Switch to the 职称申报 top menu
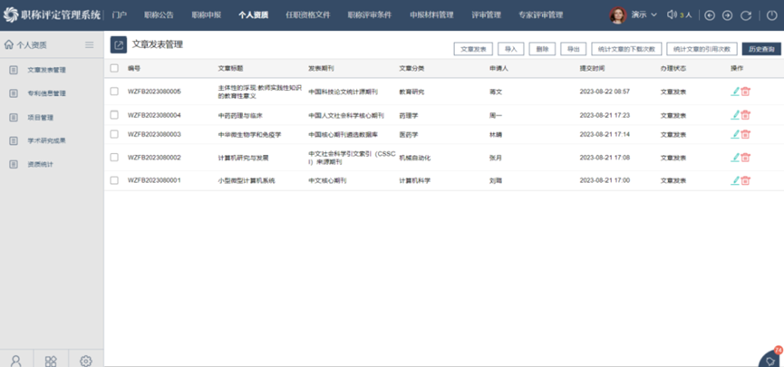 [x=207, y=15]
